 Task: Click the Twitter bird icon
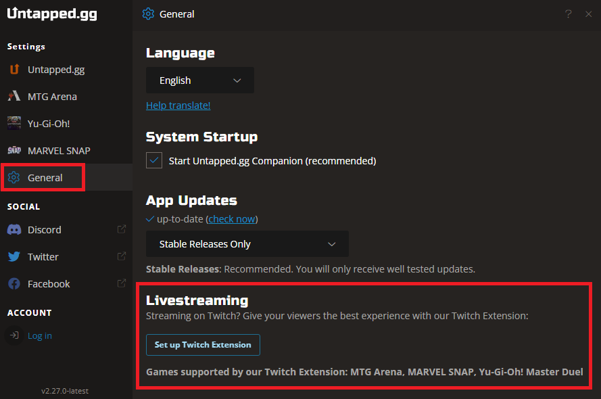pyautogui.click(x=14, y=256)
